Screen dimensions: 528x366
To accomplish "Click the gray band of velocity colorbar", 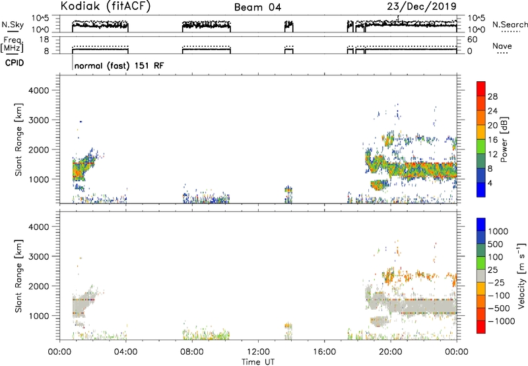I will click(481, 276).
